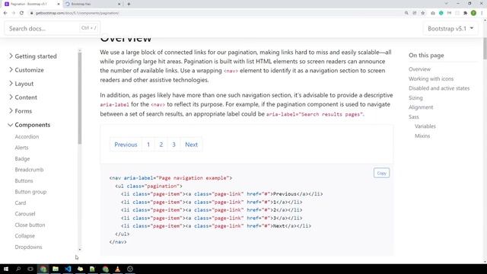Jump to Working with icons section

point(431,79)
